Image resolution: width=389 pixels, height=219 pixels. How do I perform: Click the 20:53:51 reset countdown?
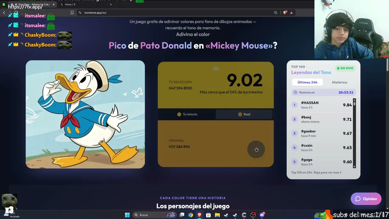point(346,92)
